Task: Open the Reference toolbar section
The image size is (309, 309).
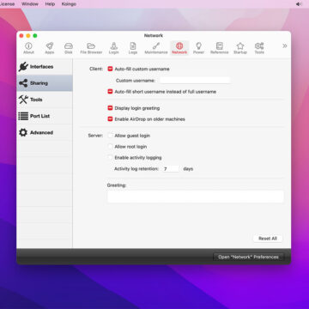Action: point(220,48)
